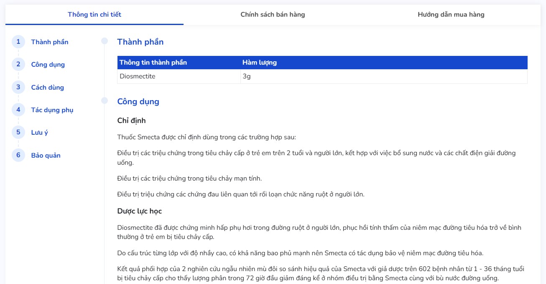Click sentence starting Thuốc Smecta được chỉ định

(207, 137)
